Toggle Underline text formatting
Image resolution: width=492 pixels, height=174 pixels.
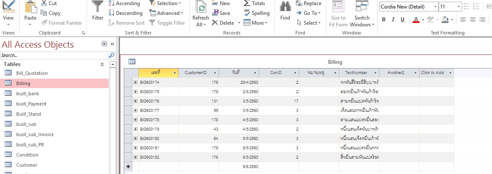click(x=402, y=20)
